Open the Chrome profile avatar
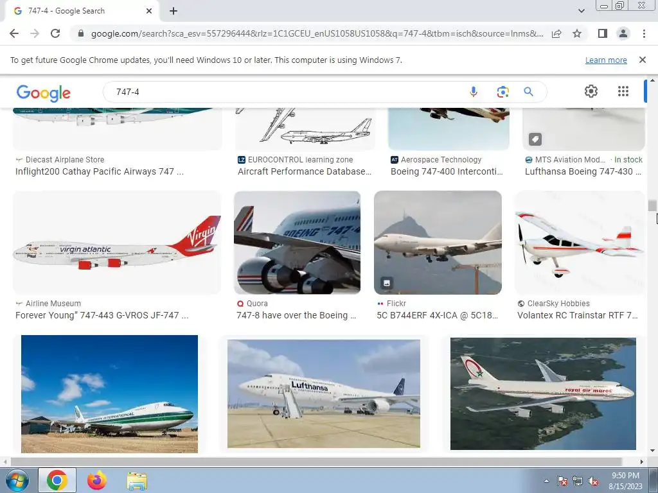 [623, 33]
